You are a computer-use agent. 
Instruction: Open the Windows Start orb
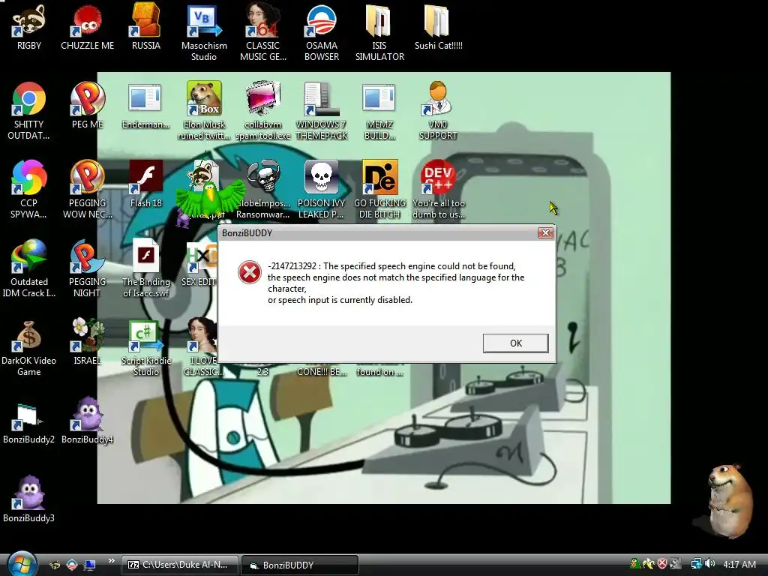[x=22, y=564]
